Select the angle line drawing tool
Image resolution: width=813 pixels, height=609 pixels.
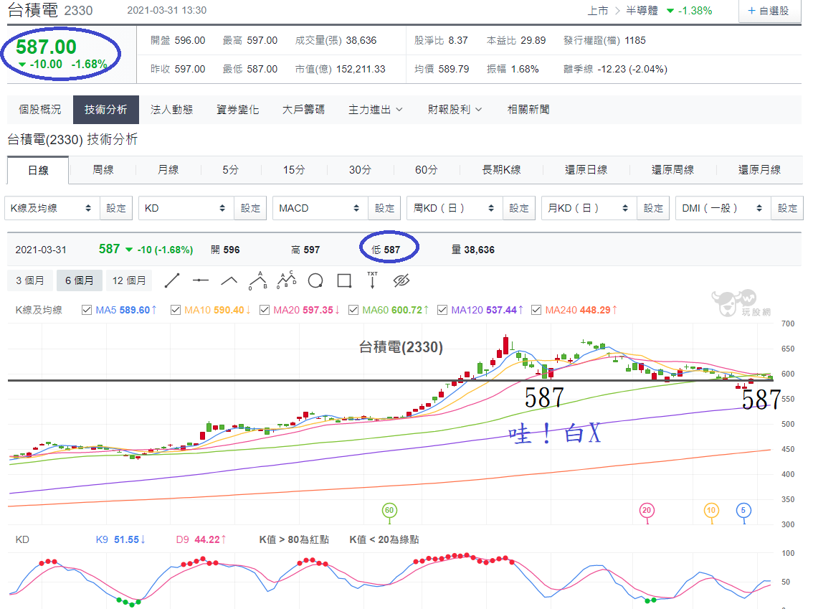coord(229,280)
